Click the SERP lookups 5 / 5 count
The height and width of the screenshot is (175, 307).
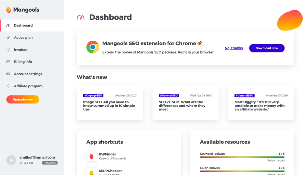click(x=282, y=168)
